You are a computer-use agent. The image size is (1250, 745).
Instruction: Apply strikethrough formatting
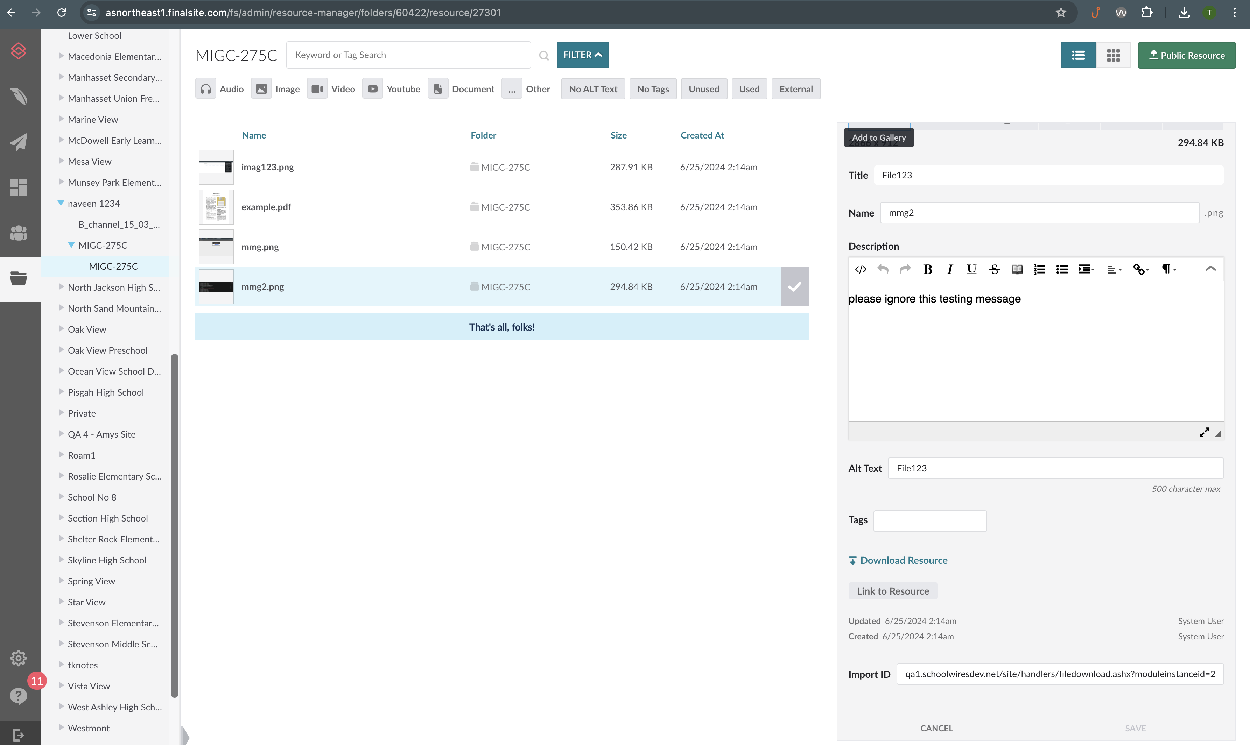point(995,270)
